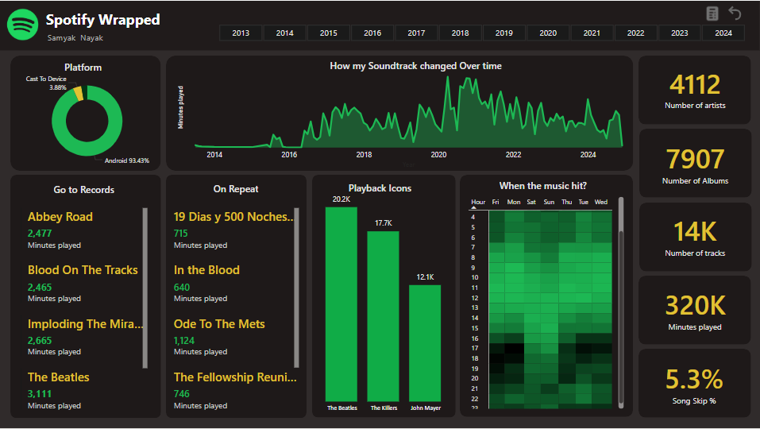Click the 5.3% Song Skip card

pos(695,384)
